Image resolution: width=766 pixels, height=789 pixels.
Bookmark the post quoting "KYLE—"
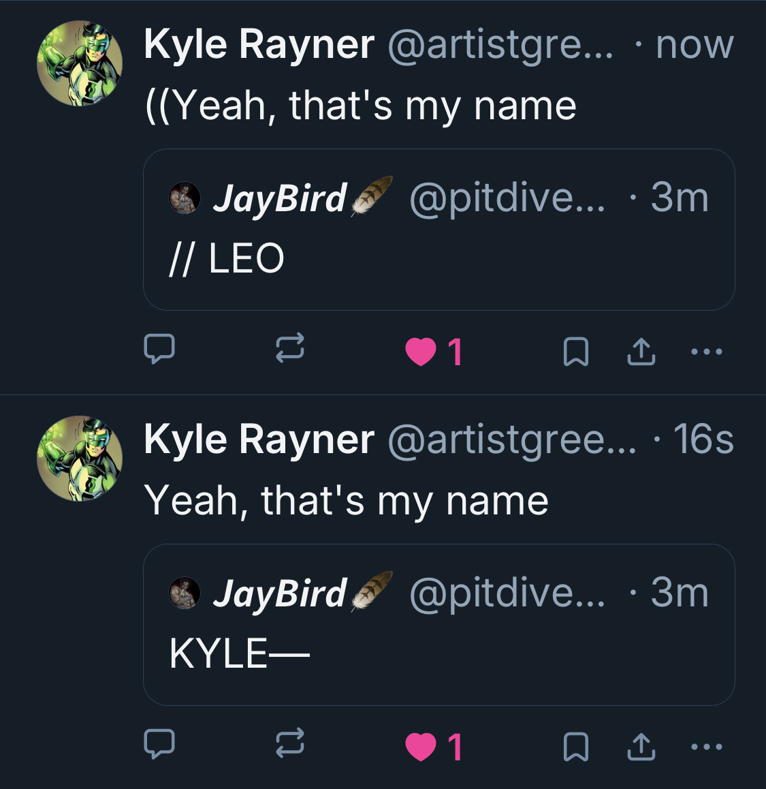coord(576,747)
